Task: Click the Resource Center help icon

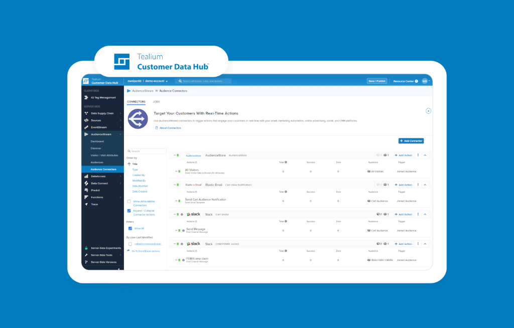Action: point(416,81)
